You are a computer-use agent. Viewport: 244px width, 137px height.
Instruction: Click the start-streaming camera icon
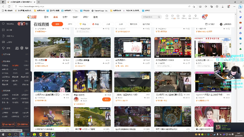pyautogui.click(x=178, y=16)
